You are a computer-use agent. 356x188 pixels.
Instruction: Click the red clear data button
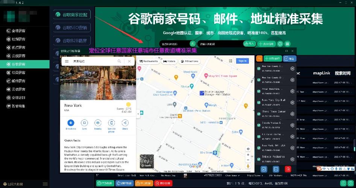tap(163, 183)
